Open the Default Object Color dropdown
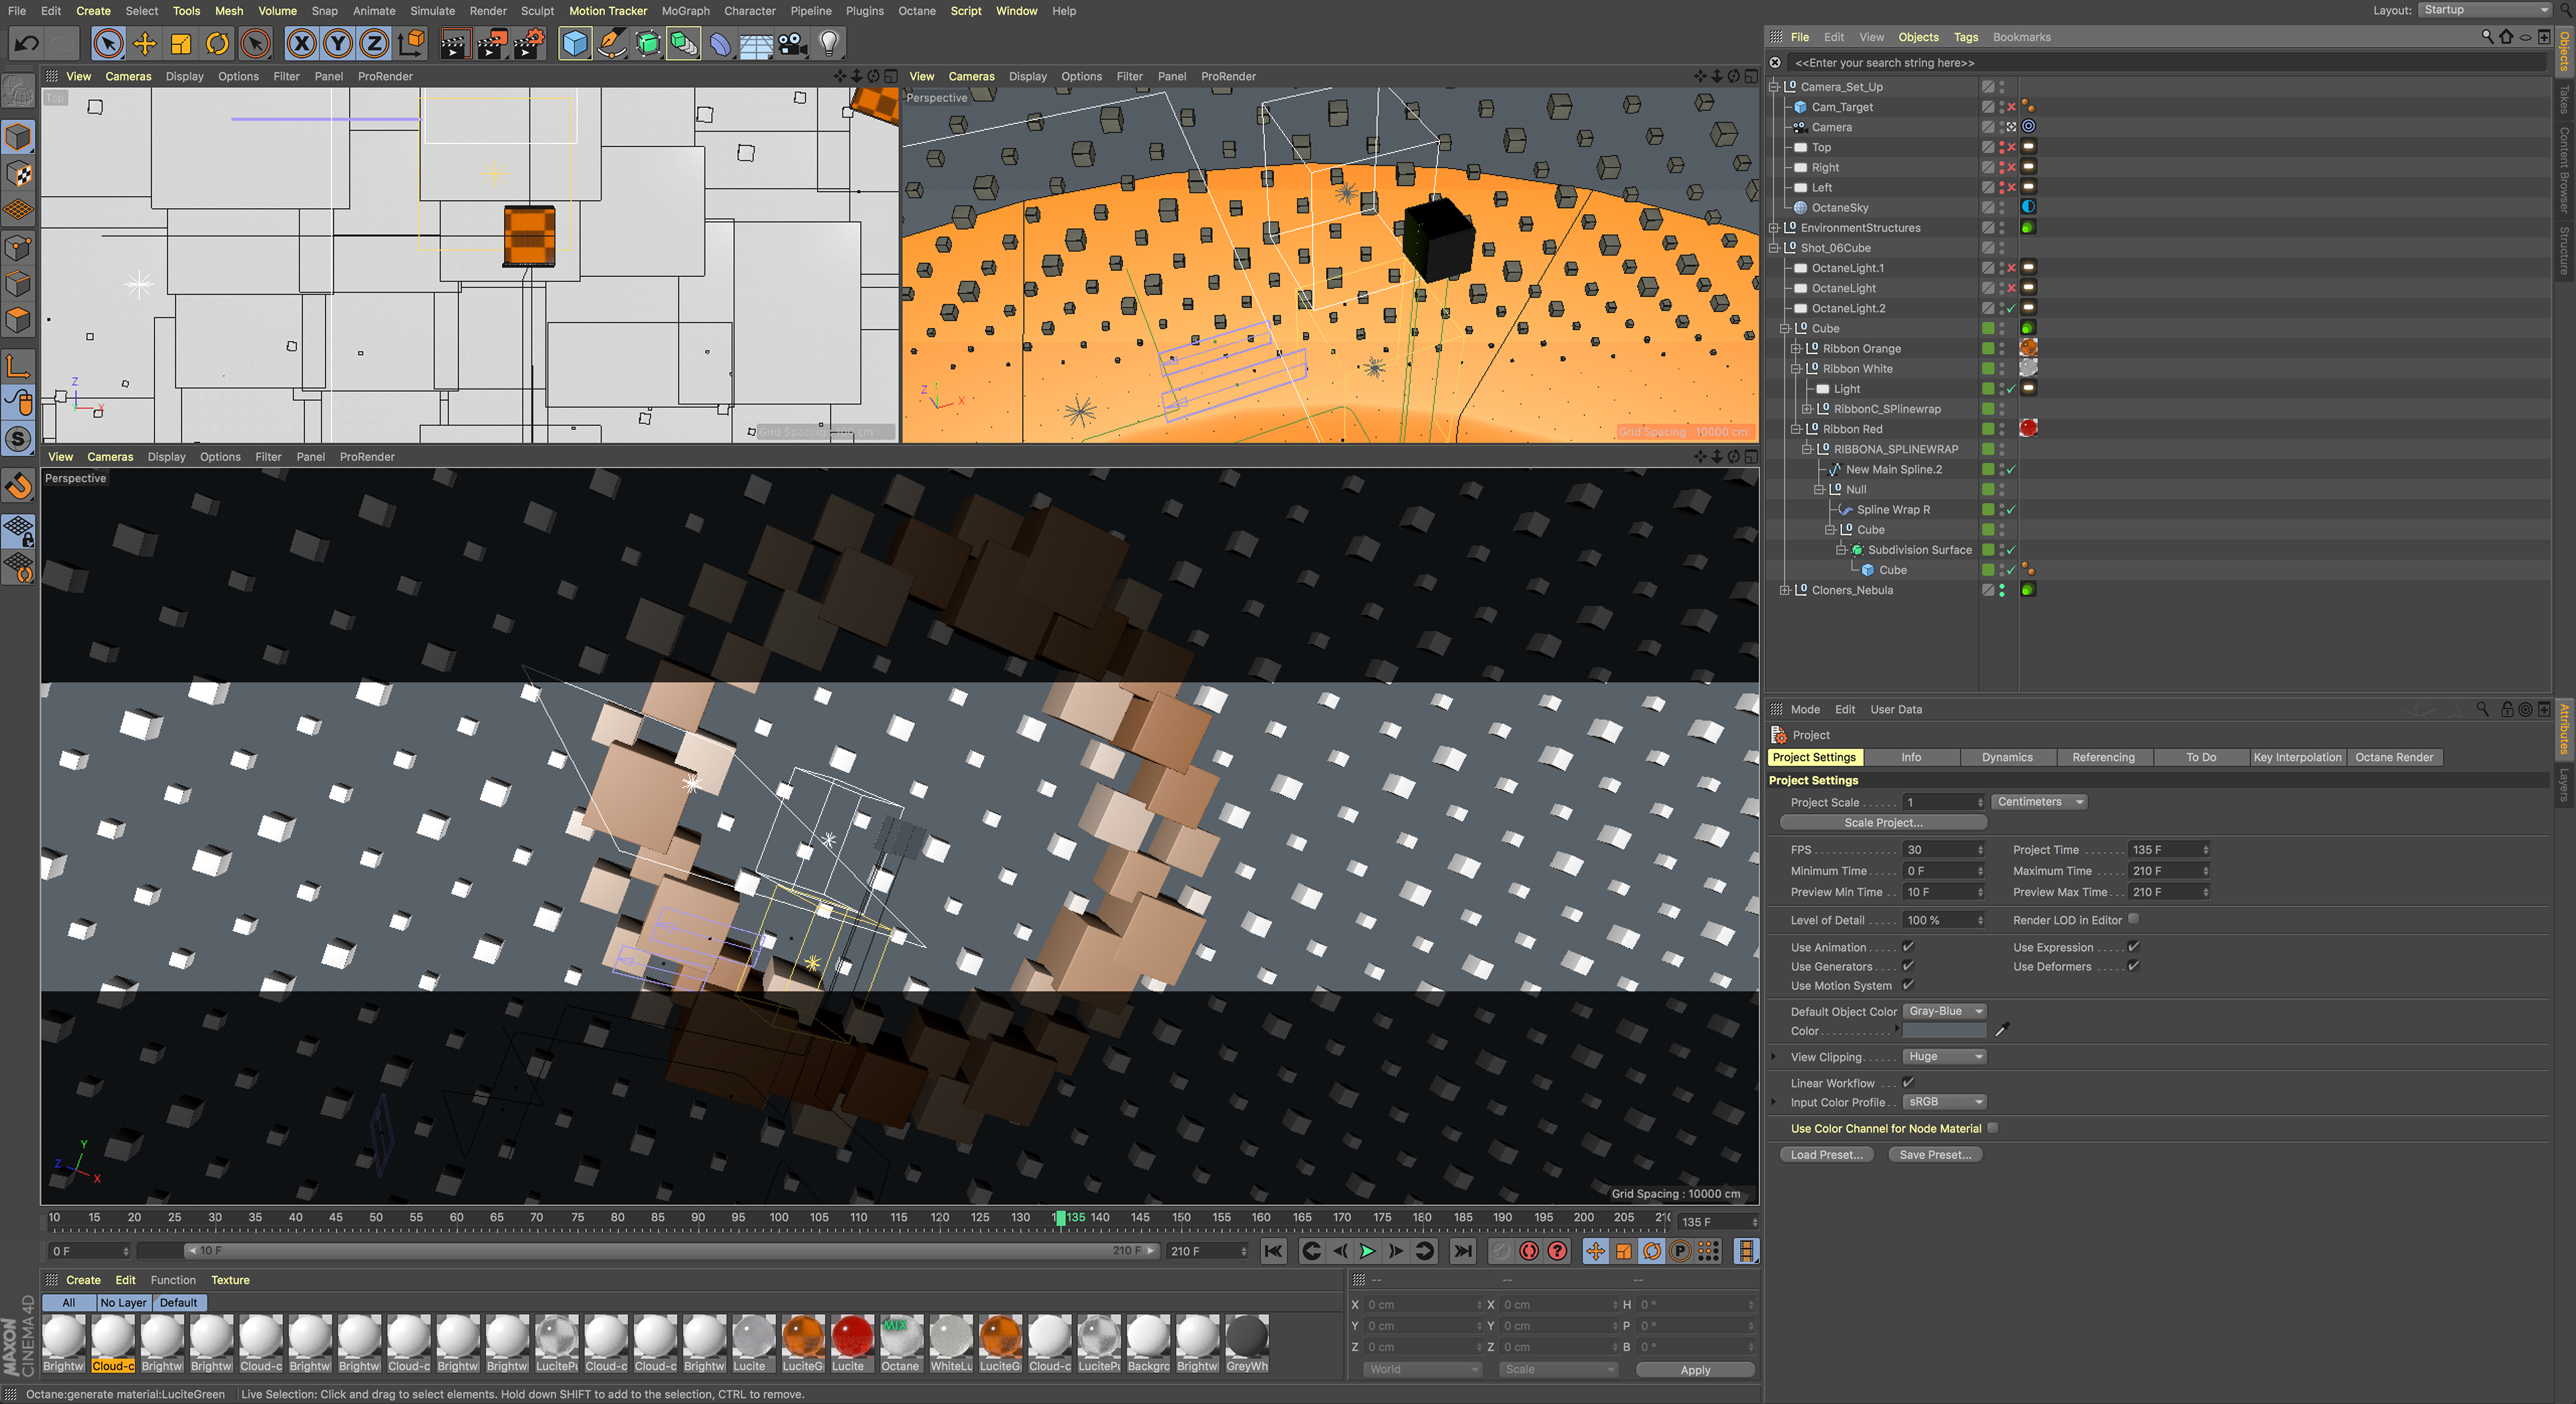 [x=1944, y=1011]
